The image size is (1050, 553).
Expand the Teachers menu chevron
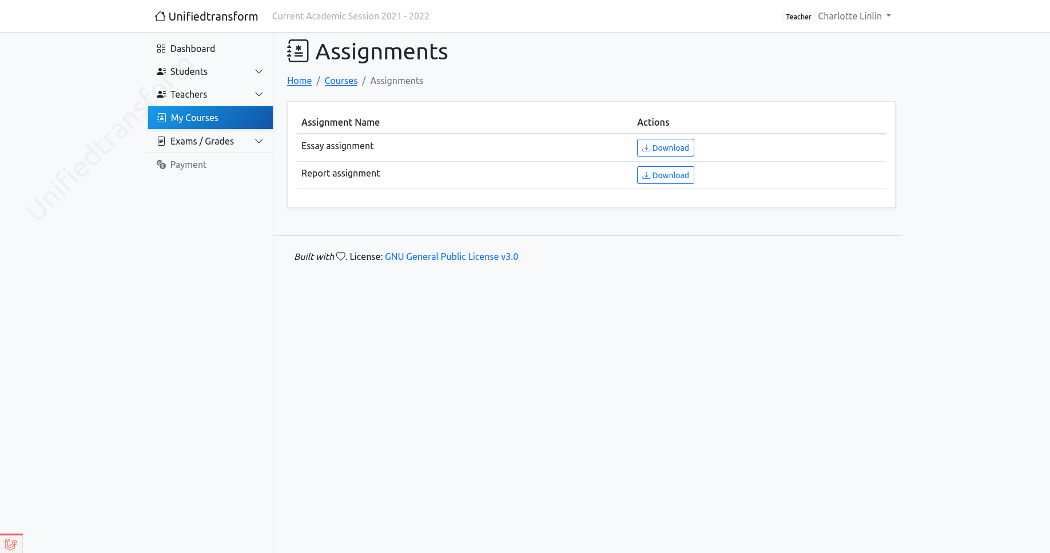(258, 94)
